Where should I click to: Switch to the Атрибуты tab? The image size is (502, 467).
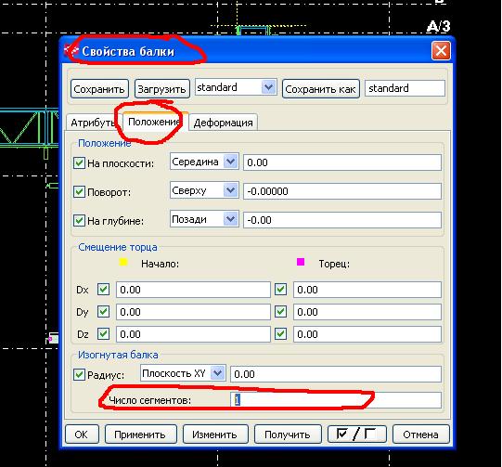click(92, 123)
